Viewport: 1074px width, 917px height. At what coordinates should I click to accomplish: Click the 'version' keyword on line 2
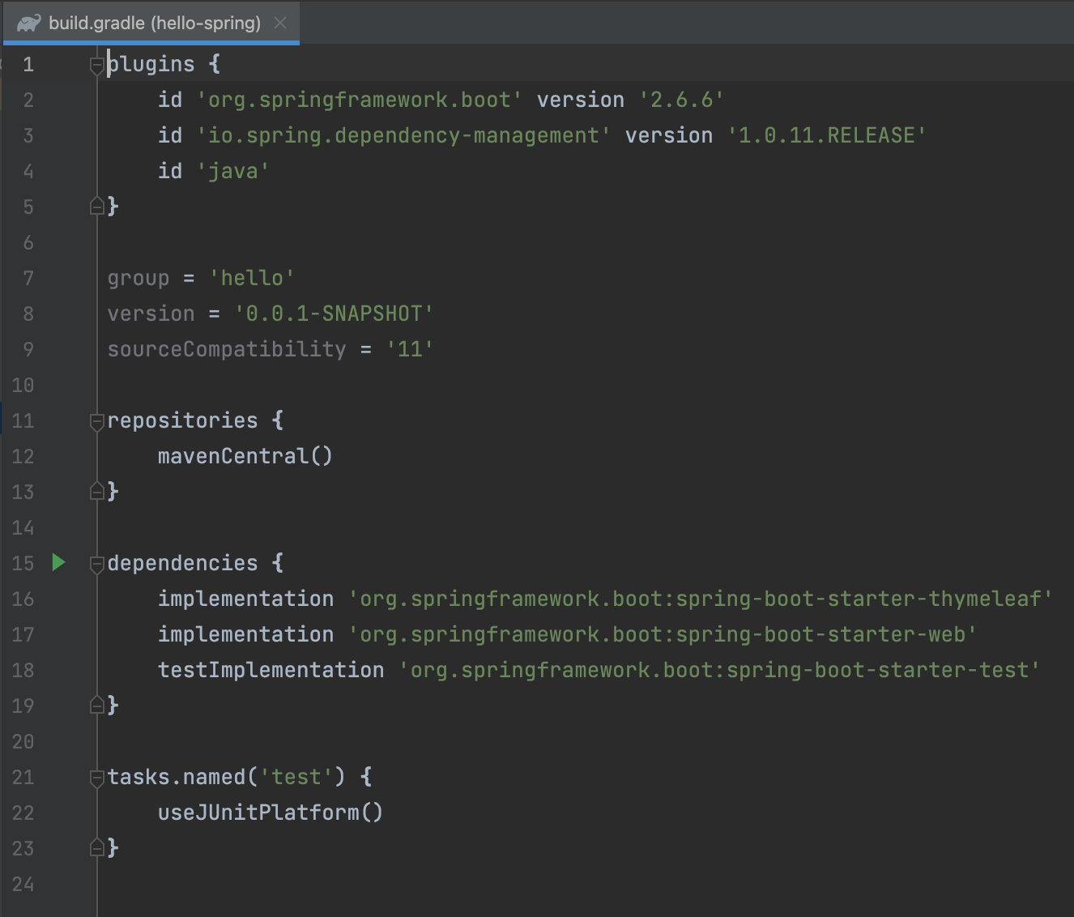point(581,100)
